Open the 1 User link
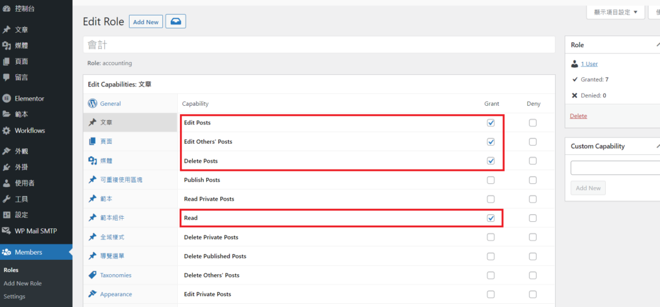 coord(589,64)
